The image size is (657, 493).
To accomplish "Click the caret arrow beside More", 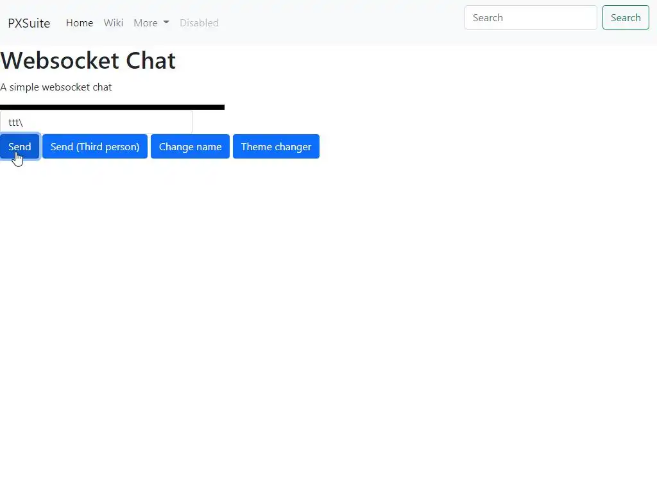I will [166, 22].
